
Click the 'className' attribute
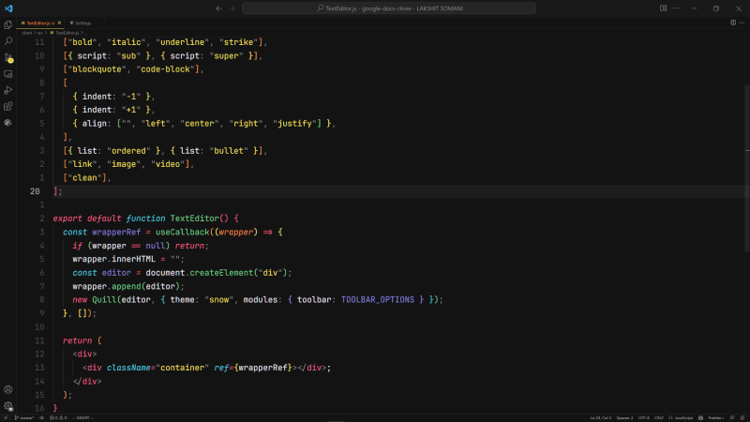click(x=128, y=368)
